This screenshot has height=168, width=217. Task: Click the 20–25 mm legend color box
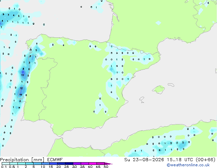click(61, 164)
